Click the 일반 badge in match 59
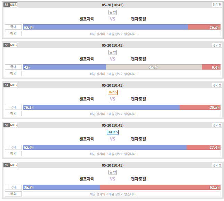 click(x=113, y=172)
